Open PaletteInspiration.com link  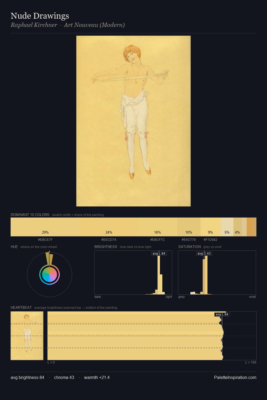coord(235,377)
